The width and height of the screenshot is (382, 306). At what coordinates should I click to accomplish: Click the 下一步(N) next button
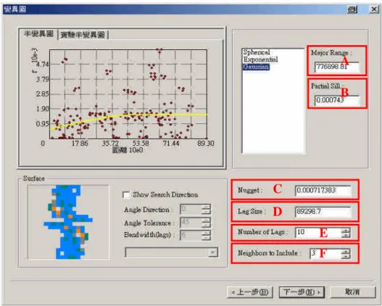pos(302,292)
